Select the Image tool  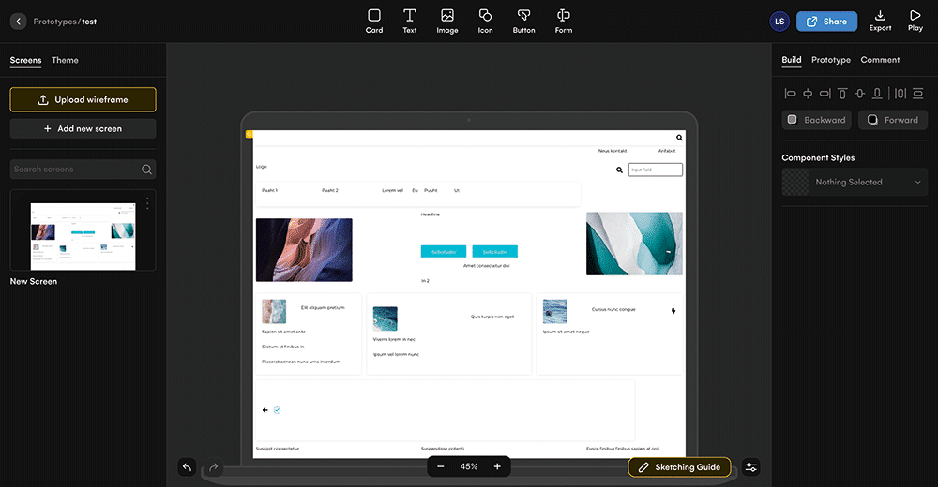447,21
